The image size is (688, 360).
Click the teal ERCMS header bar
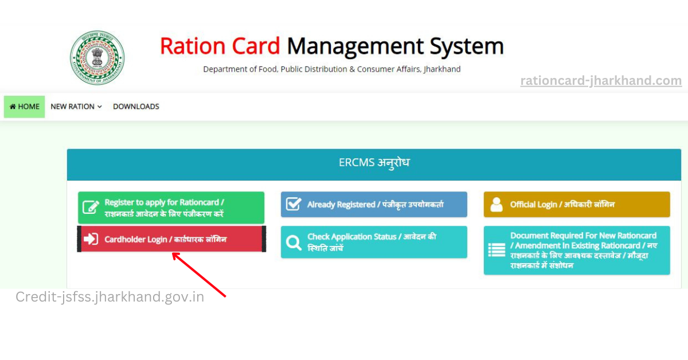click(373, 162)
